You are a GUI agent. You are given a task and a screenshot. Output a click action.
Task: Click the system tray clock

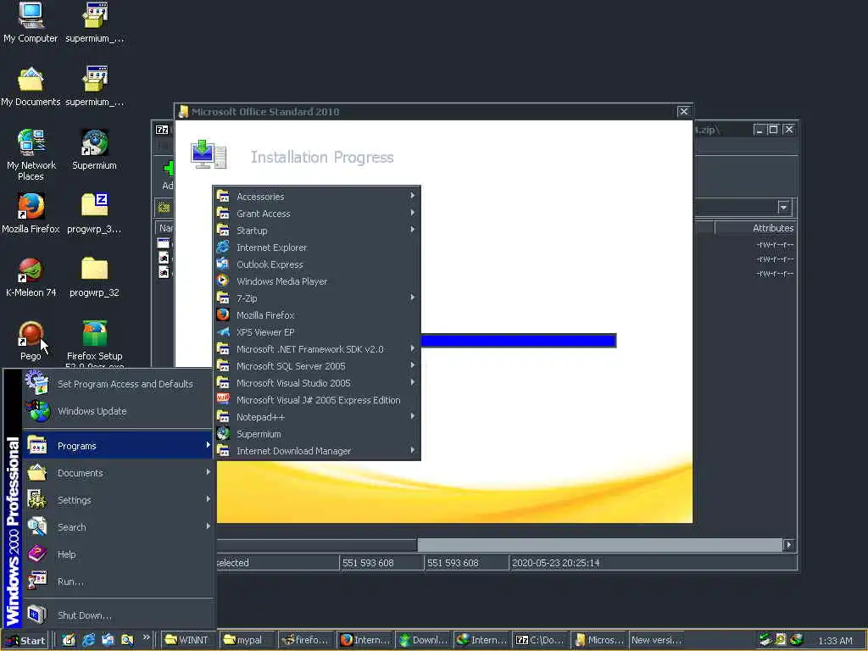835,641
